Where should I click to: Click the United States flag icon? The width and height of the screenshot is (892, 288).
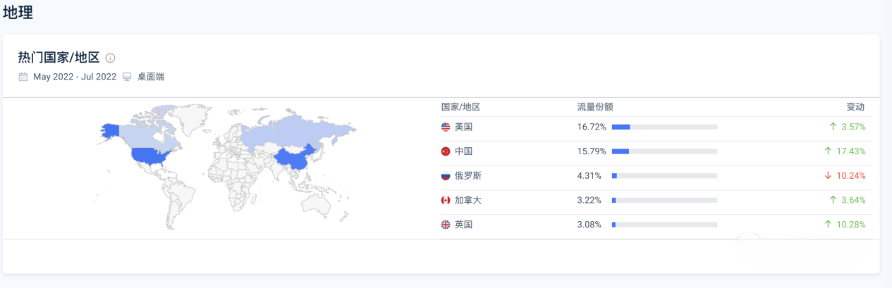pyautogui.click(x=445, y=127)
